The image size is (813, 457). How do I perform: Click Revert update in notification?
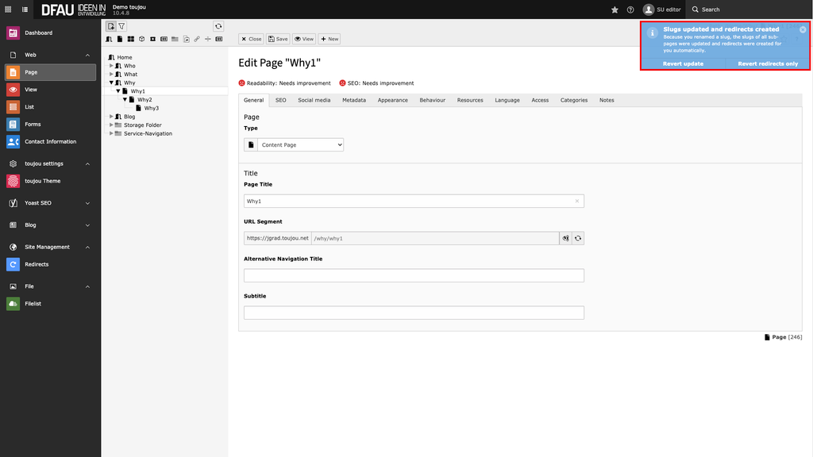tap(683, 63)
